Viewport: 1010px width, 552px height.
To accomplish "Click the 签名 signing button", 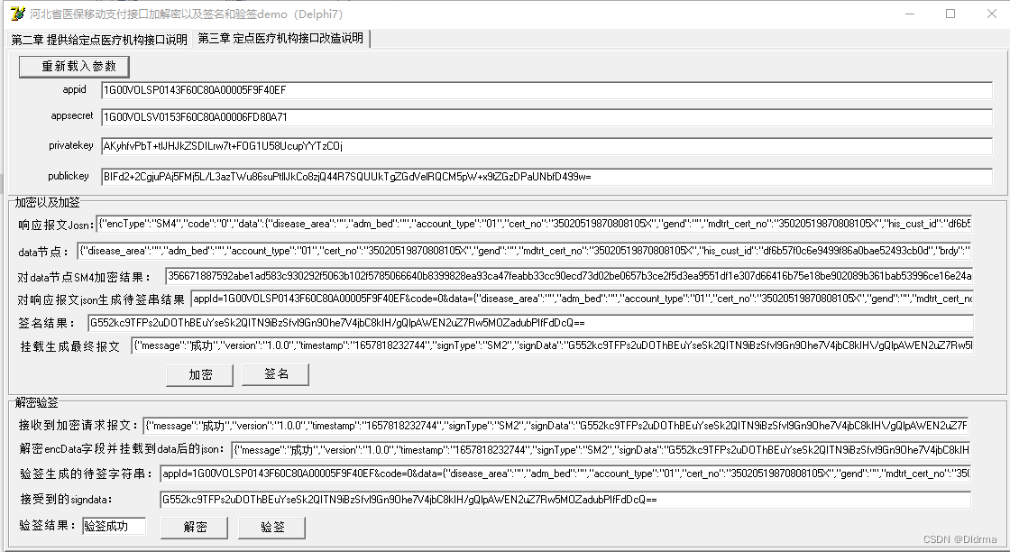I will pyautogui.click(x=274, y=374).
